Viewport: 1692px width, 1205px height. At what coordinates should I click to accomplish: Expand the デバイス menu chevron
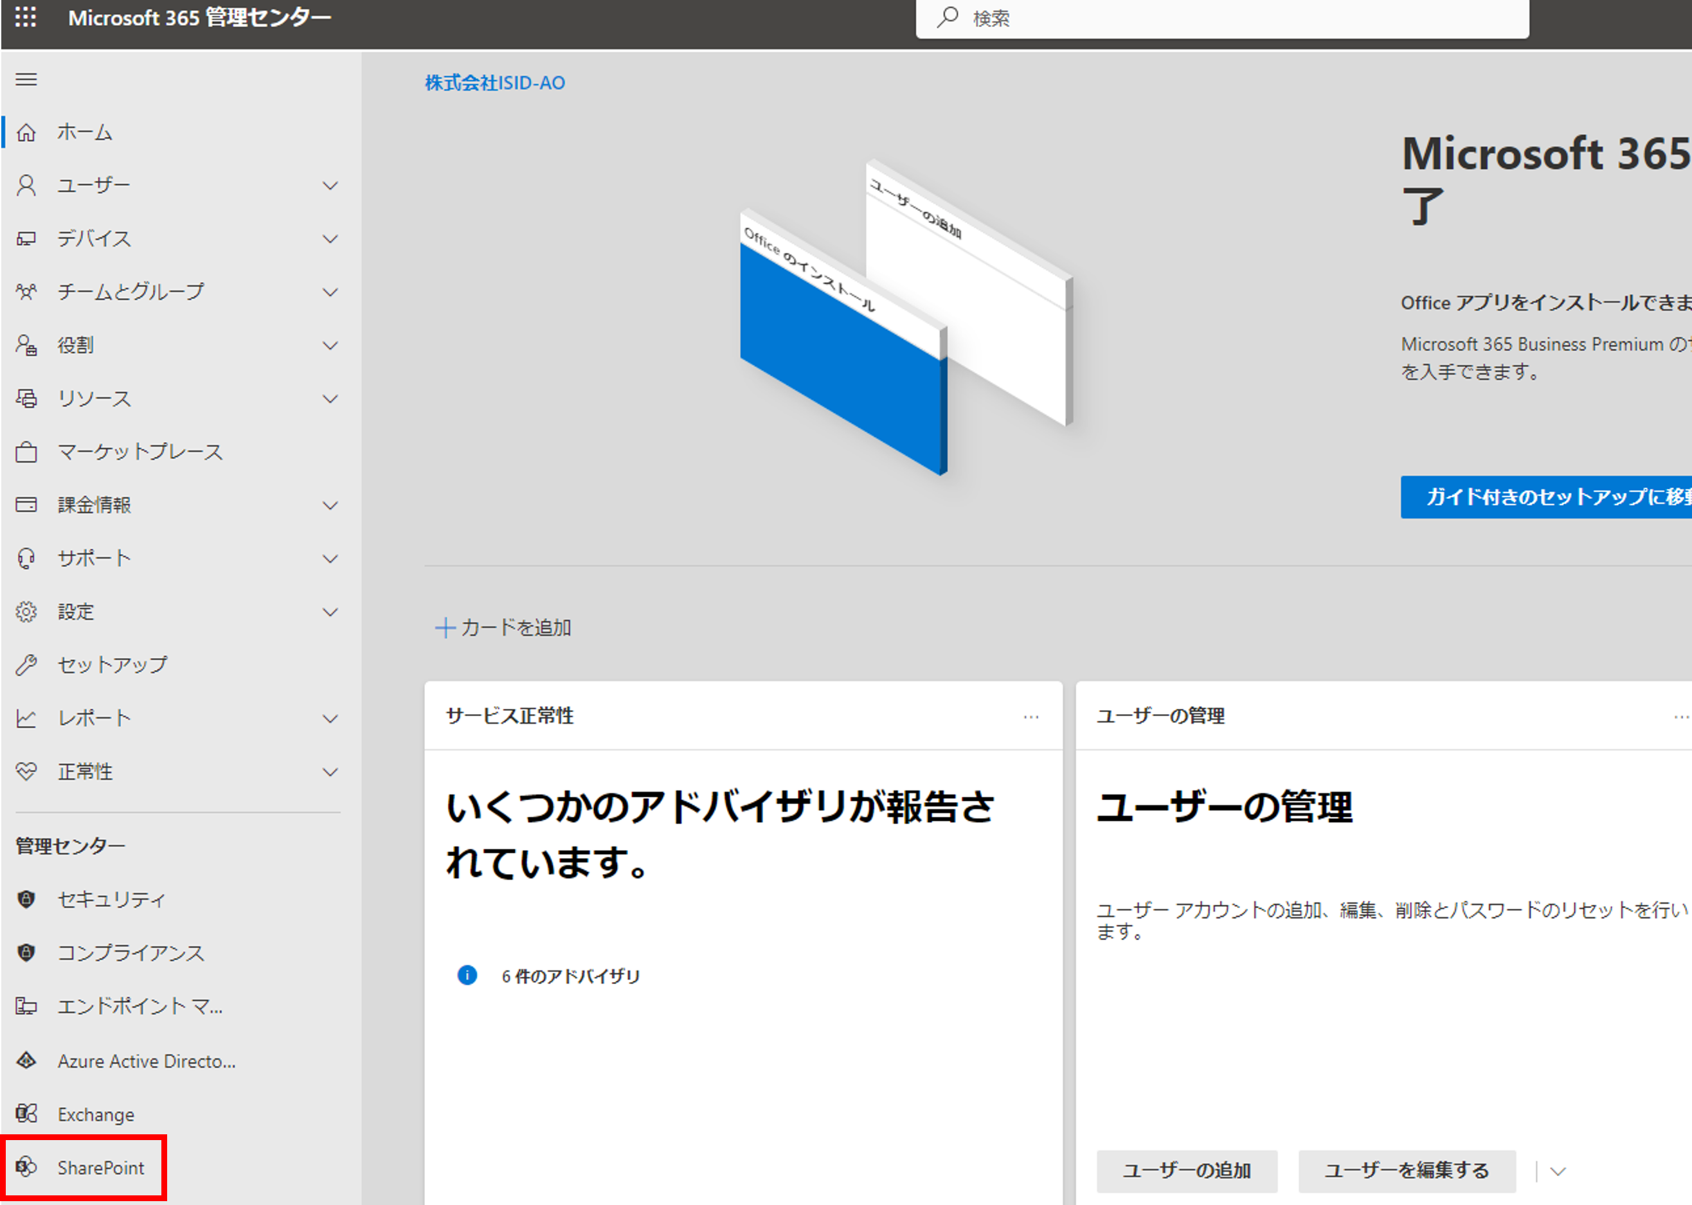tap(330, 239)
